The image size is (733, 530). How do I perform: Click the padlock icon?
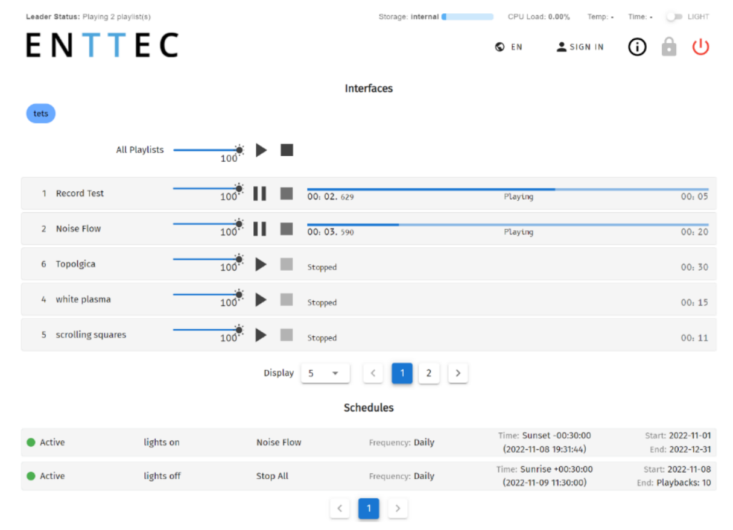pyautogui.click(x=668, y=47)
